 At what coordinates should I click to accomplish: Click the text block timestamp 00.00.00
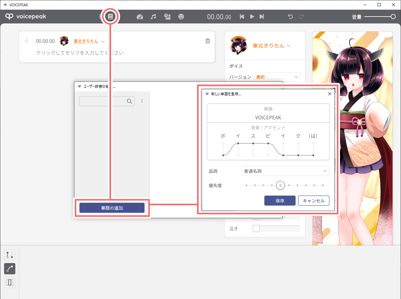pos(45,41)
